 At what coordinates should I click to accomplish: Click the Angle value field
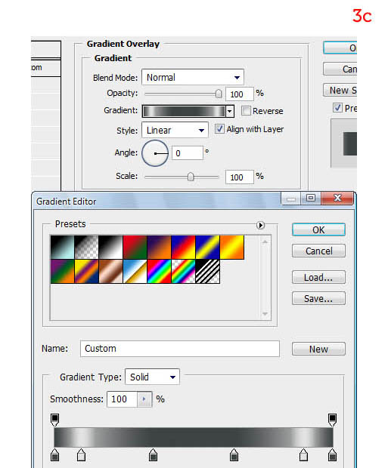(x=188, y=153)
